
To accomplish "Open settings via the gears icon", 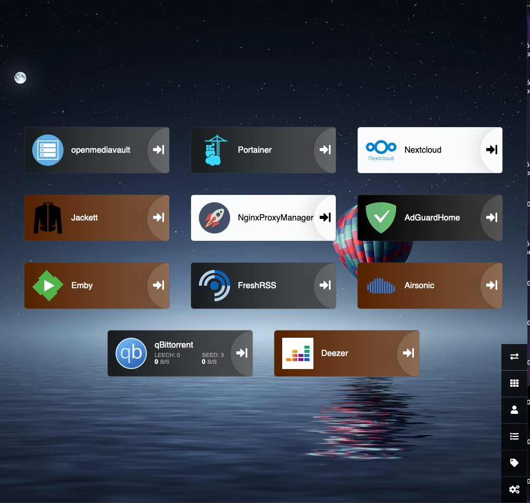I will 514,489.
